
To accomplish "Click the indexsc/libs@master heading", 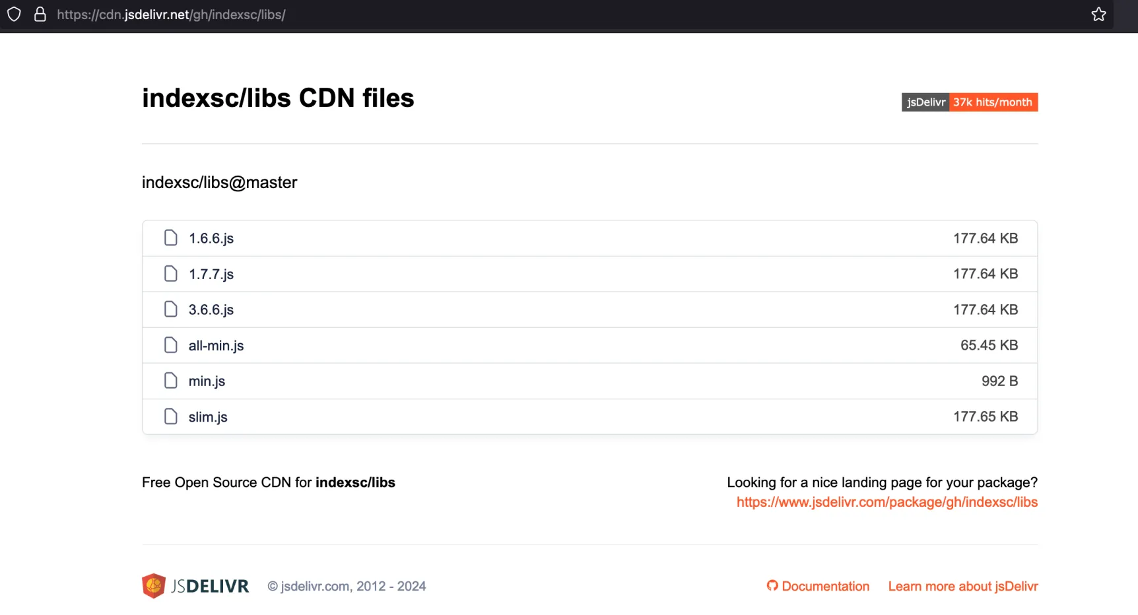I will click(220, 182).
